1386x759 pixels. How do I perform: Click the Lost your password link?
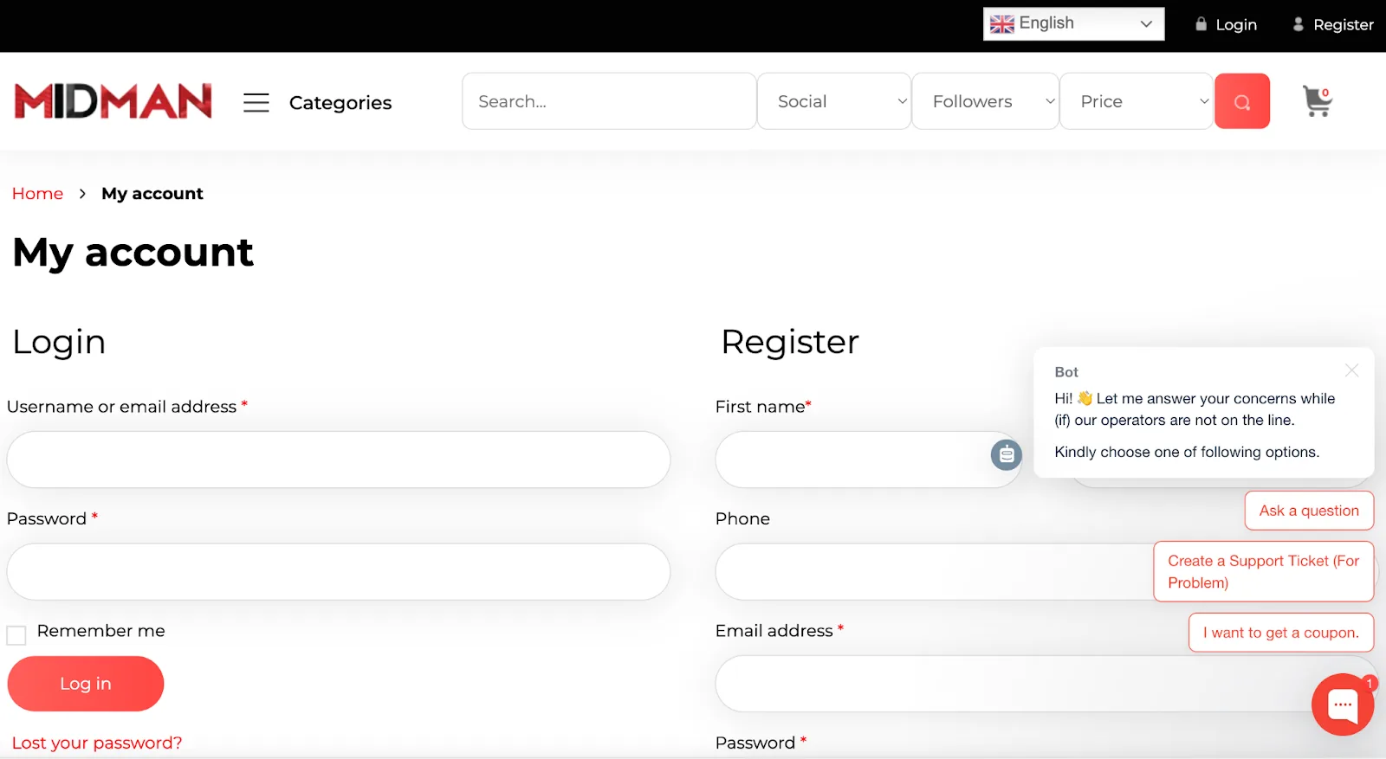pos(97,743)
